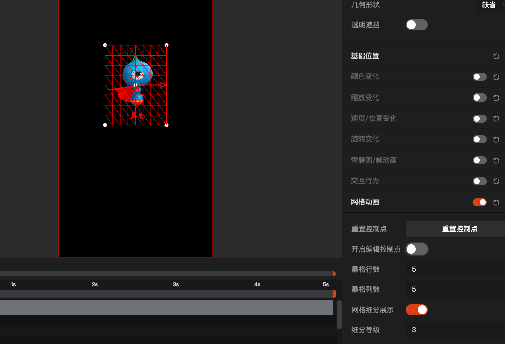The height and width of the screenshot is (344, 505).
Task: Click the orange end marker on top progress bar
Action: coord(334,274)
